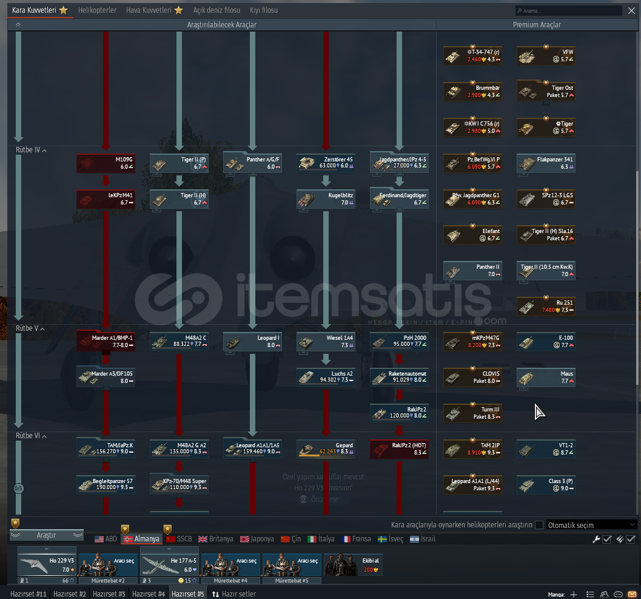641x599 pixels.
Task: Select the Gepard research card
Action: [326, 449]
